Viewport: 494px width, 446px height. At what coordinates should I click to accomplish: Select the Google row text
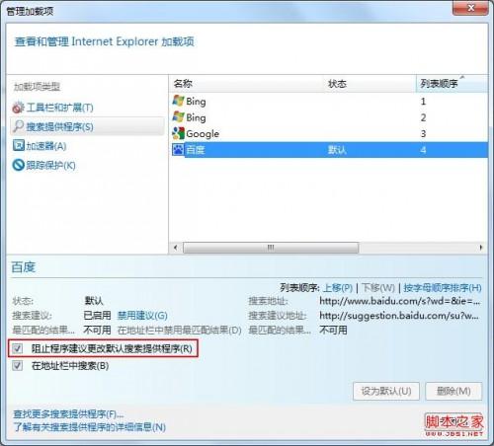(x=203, y=133)
